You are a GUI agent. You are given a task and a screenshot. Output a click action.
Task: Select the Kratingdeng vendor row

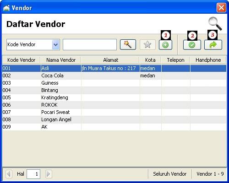pos(114,97)
